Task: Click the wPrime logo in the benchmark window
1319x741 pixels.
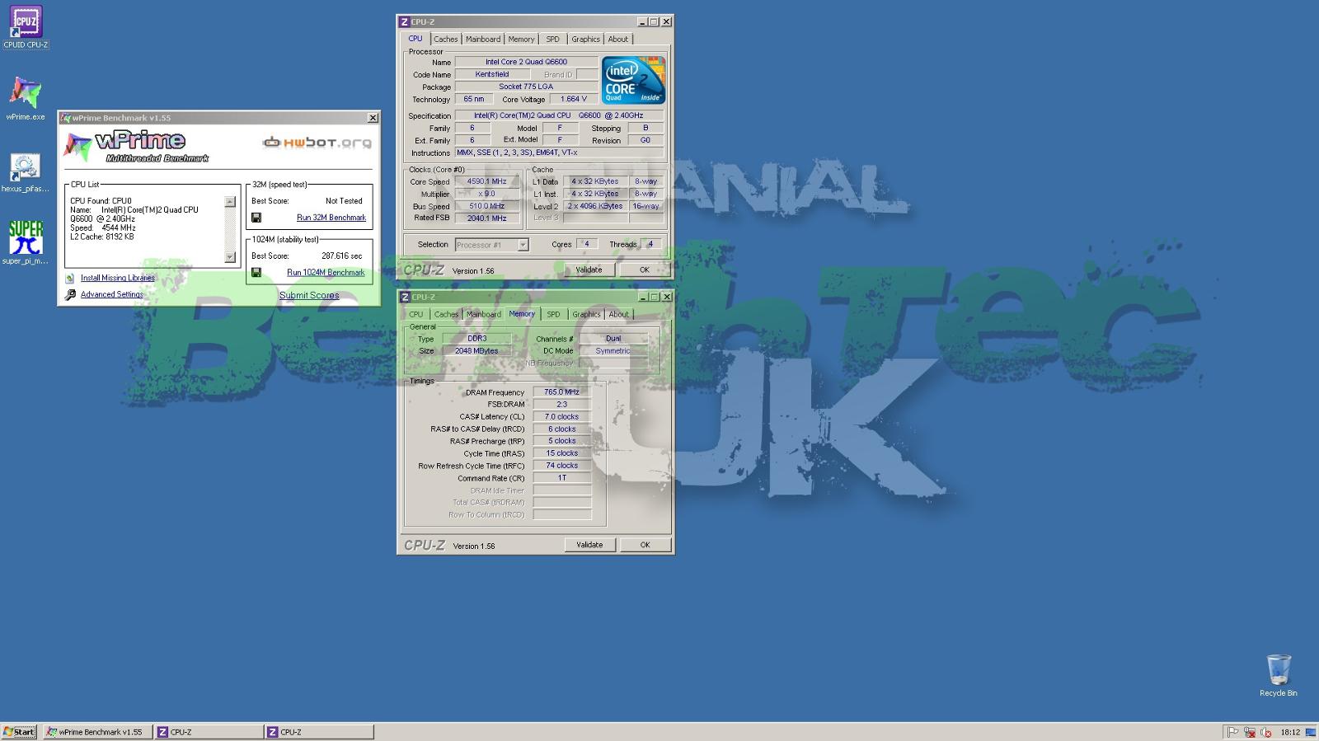Action: tap(136, 146)
